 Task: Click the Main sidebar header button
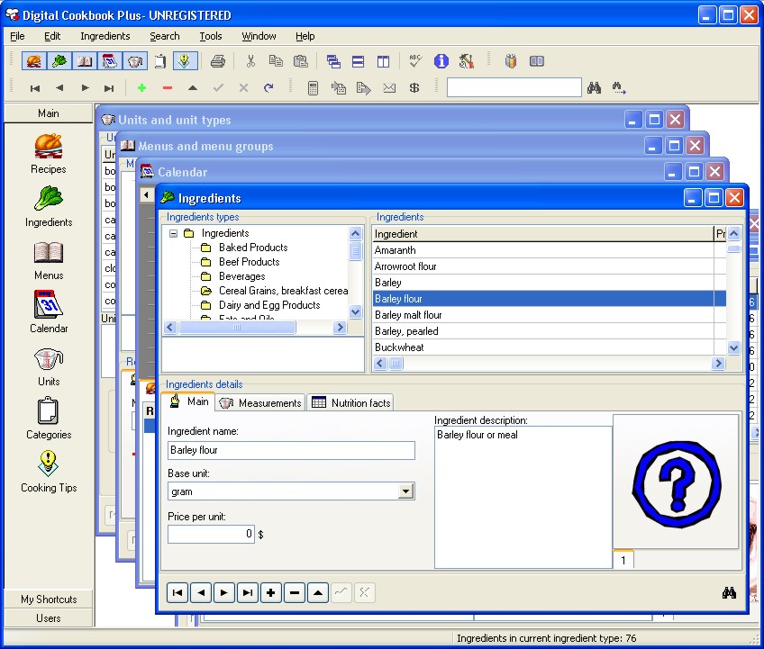point(49,113)
